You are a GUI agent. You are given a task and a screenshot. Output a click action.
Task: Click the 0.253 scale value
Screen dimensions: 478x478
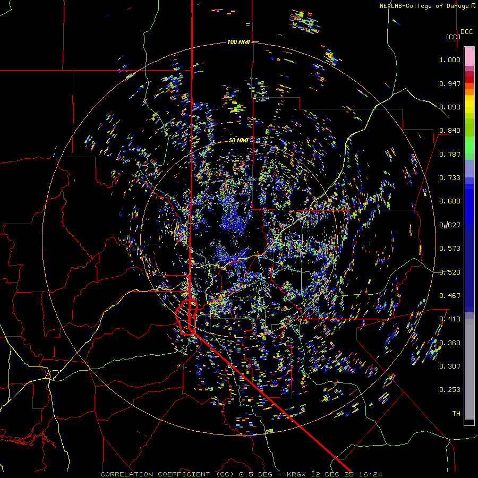coord(450,390)
